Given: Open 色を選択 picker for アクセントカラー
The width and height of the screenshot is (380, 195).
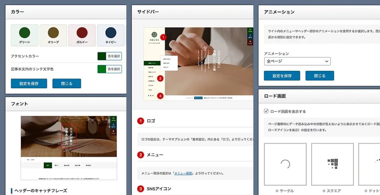Looking at the screenshot, I should tap(109, 56).
